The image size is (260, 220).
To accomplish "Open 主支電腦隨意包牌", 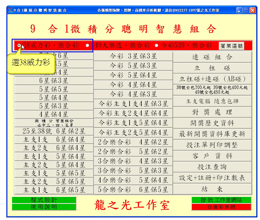I will click(x=212, y=101).
